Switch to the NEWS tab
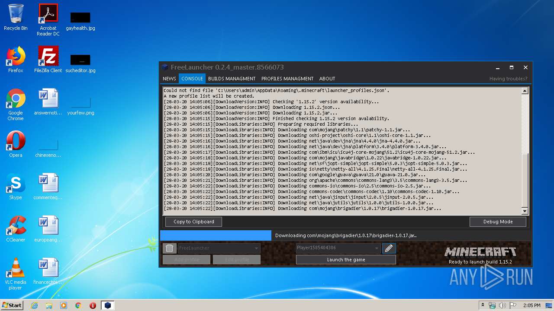Viewport: 554px width, 311px height. [169, 79]
